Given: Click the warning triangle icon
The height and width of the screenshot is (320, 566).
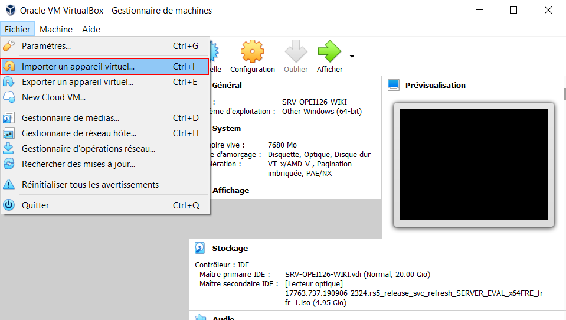Looking at the screenshot, I should (x=9, y=185).
